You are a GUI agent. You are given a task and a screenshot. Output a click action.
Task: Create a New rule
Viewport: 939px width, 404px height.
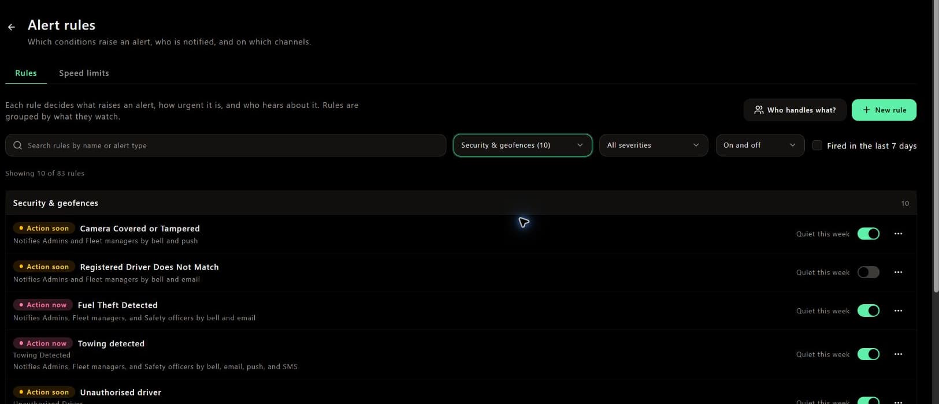pyautogui.click(x=884, y=110)
